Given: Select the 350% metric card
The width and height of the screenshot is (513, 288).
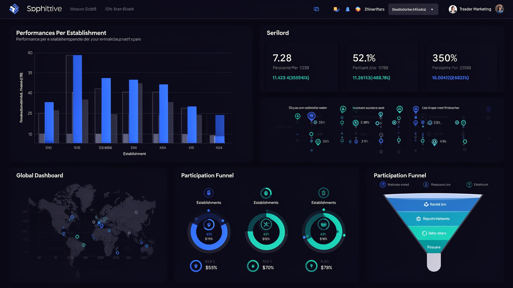Looking at the screenshot, I should (x=461, y=67).
